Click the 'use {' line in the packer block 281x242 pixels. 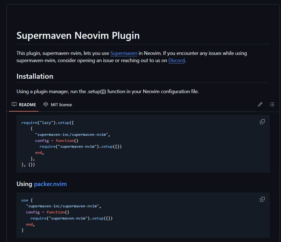pos(27,200)
